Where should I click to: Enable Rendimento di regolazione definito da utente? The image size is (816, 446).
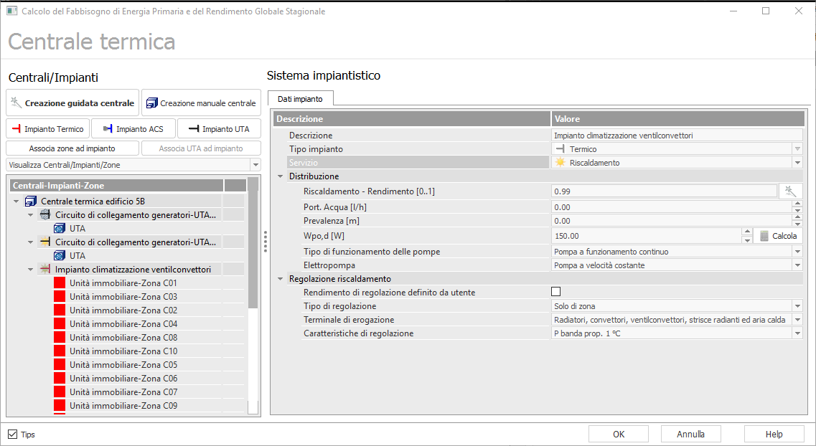555,292
